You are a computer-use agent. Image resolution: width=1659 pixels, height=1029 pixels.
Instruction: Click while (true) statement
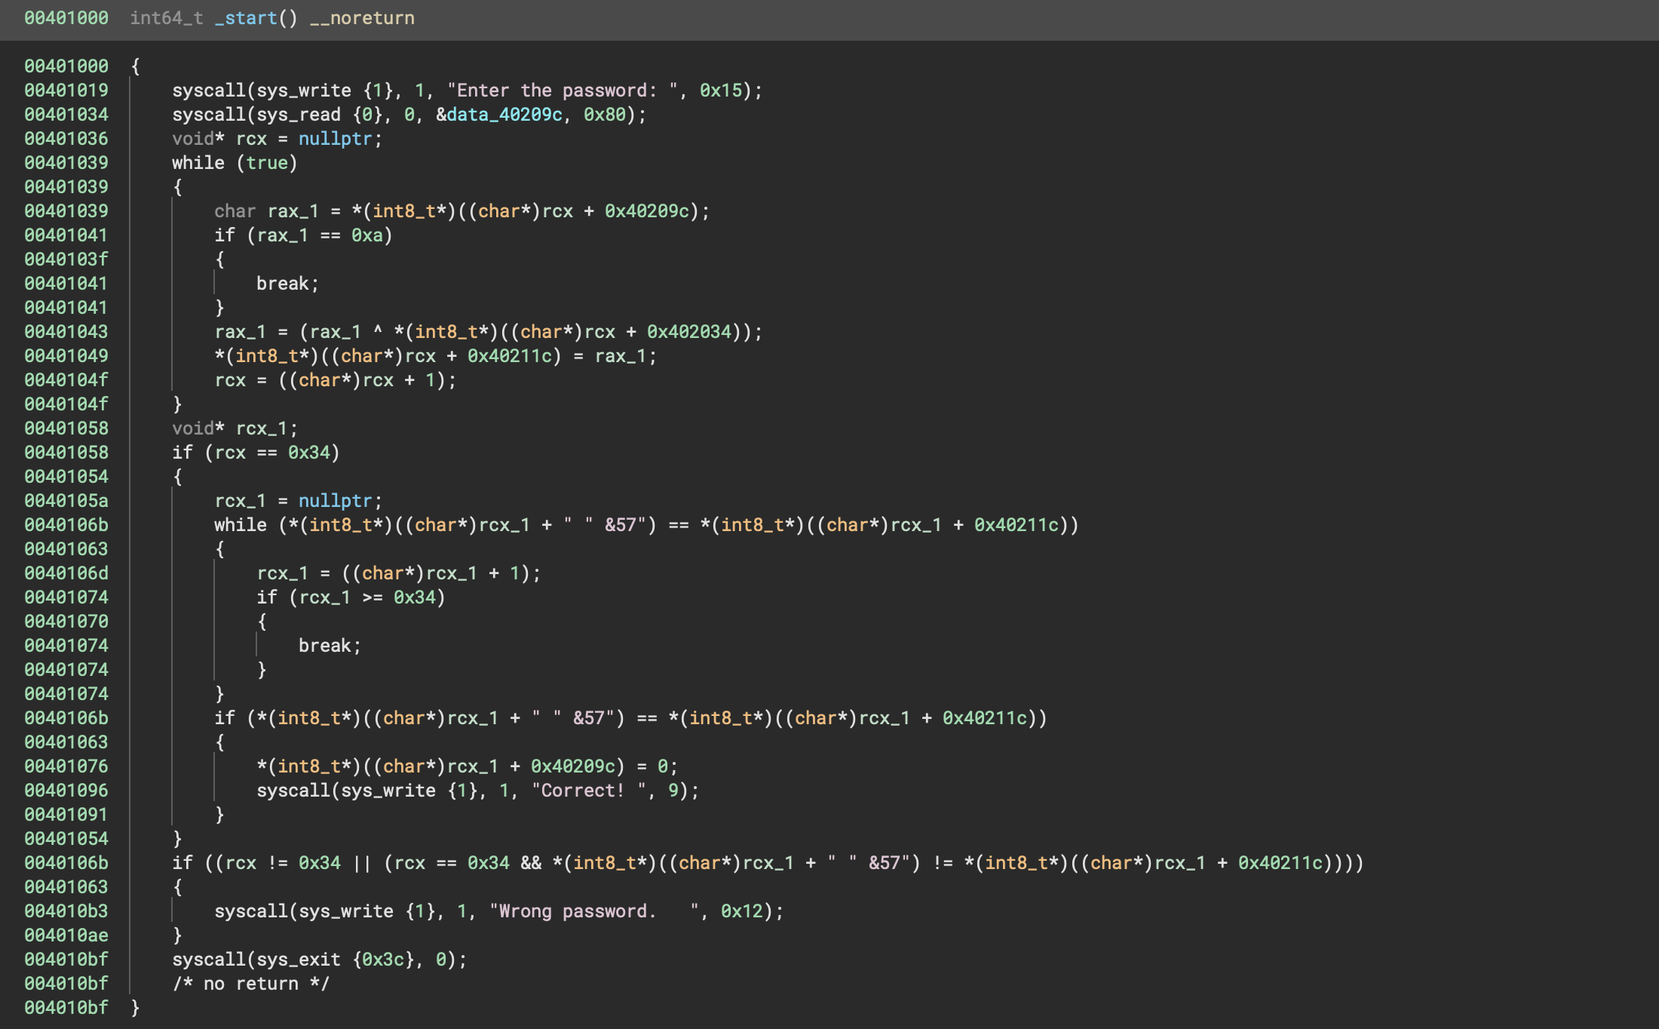pos(235,163)
